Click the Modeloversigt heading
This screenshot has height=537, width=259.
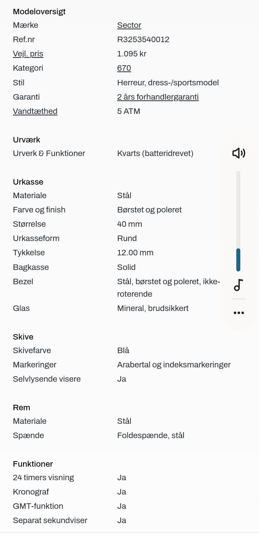(39, 11)
